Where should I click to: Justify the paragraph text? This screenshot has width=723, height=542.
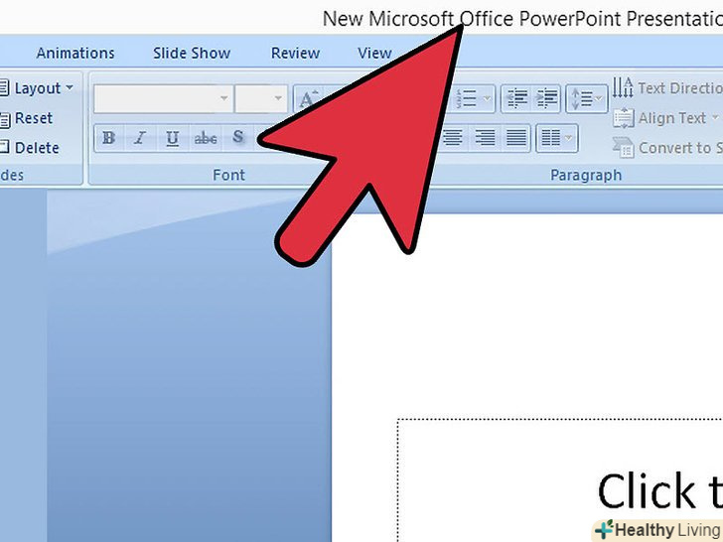[x=516, y=138]
